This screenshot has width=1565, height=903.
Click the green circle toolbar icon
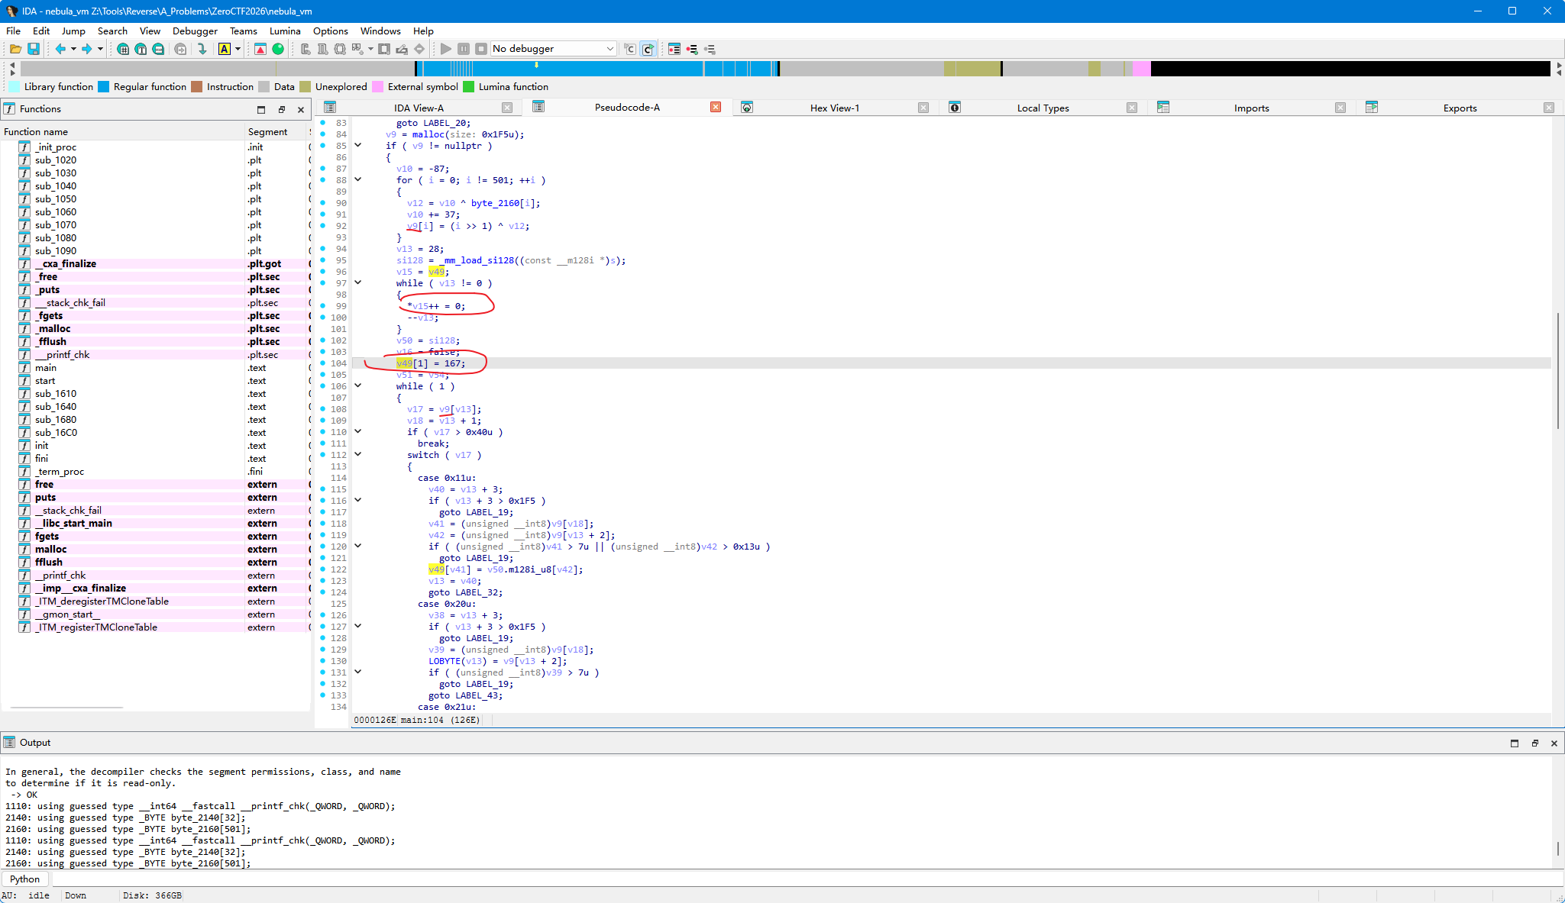[278, 49]
